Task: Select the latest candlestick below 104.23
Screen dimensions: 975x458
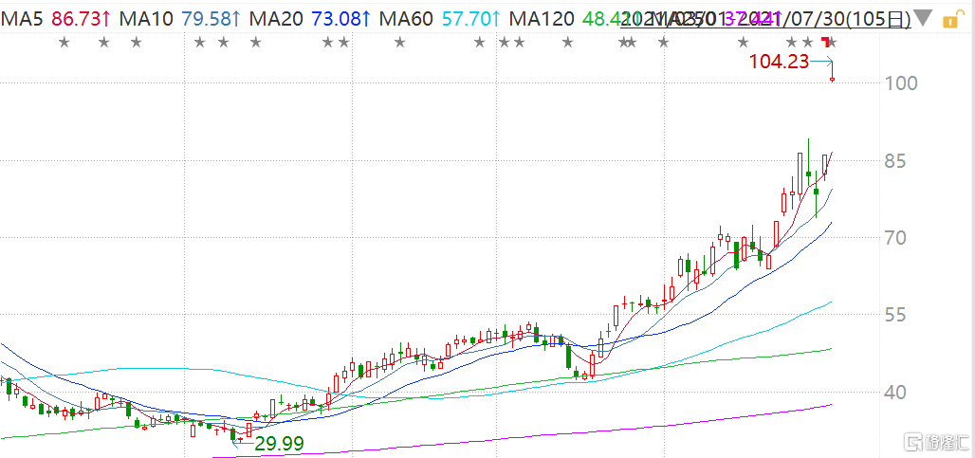Action: click(833, 71)
